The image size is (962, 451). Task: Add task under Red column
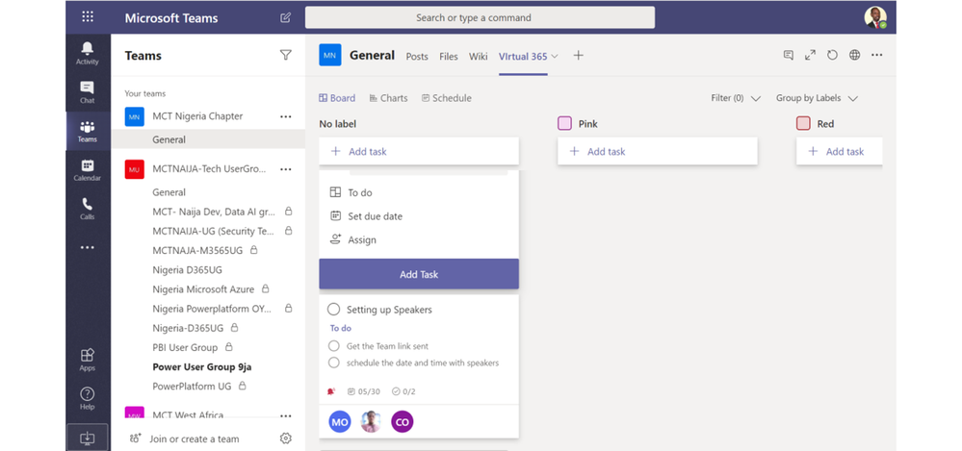840,151
